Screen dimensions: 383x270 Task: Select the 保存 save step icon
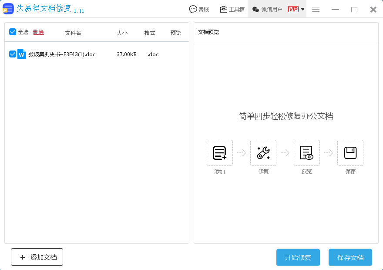pos(350,153)
